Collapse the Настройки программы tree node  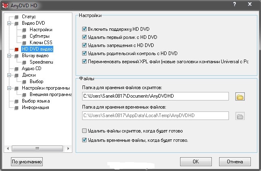[9, 88]
